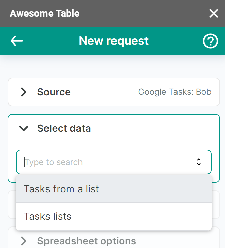The image size is (225, 248).
Task: Click the "Awesome Table" title text
Action: [x=45, y=13]
